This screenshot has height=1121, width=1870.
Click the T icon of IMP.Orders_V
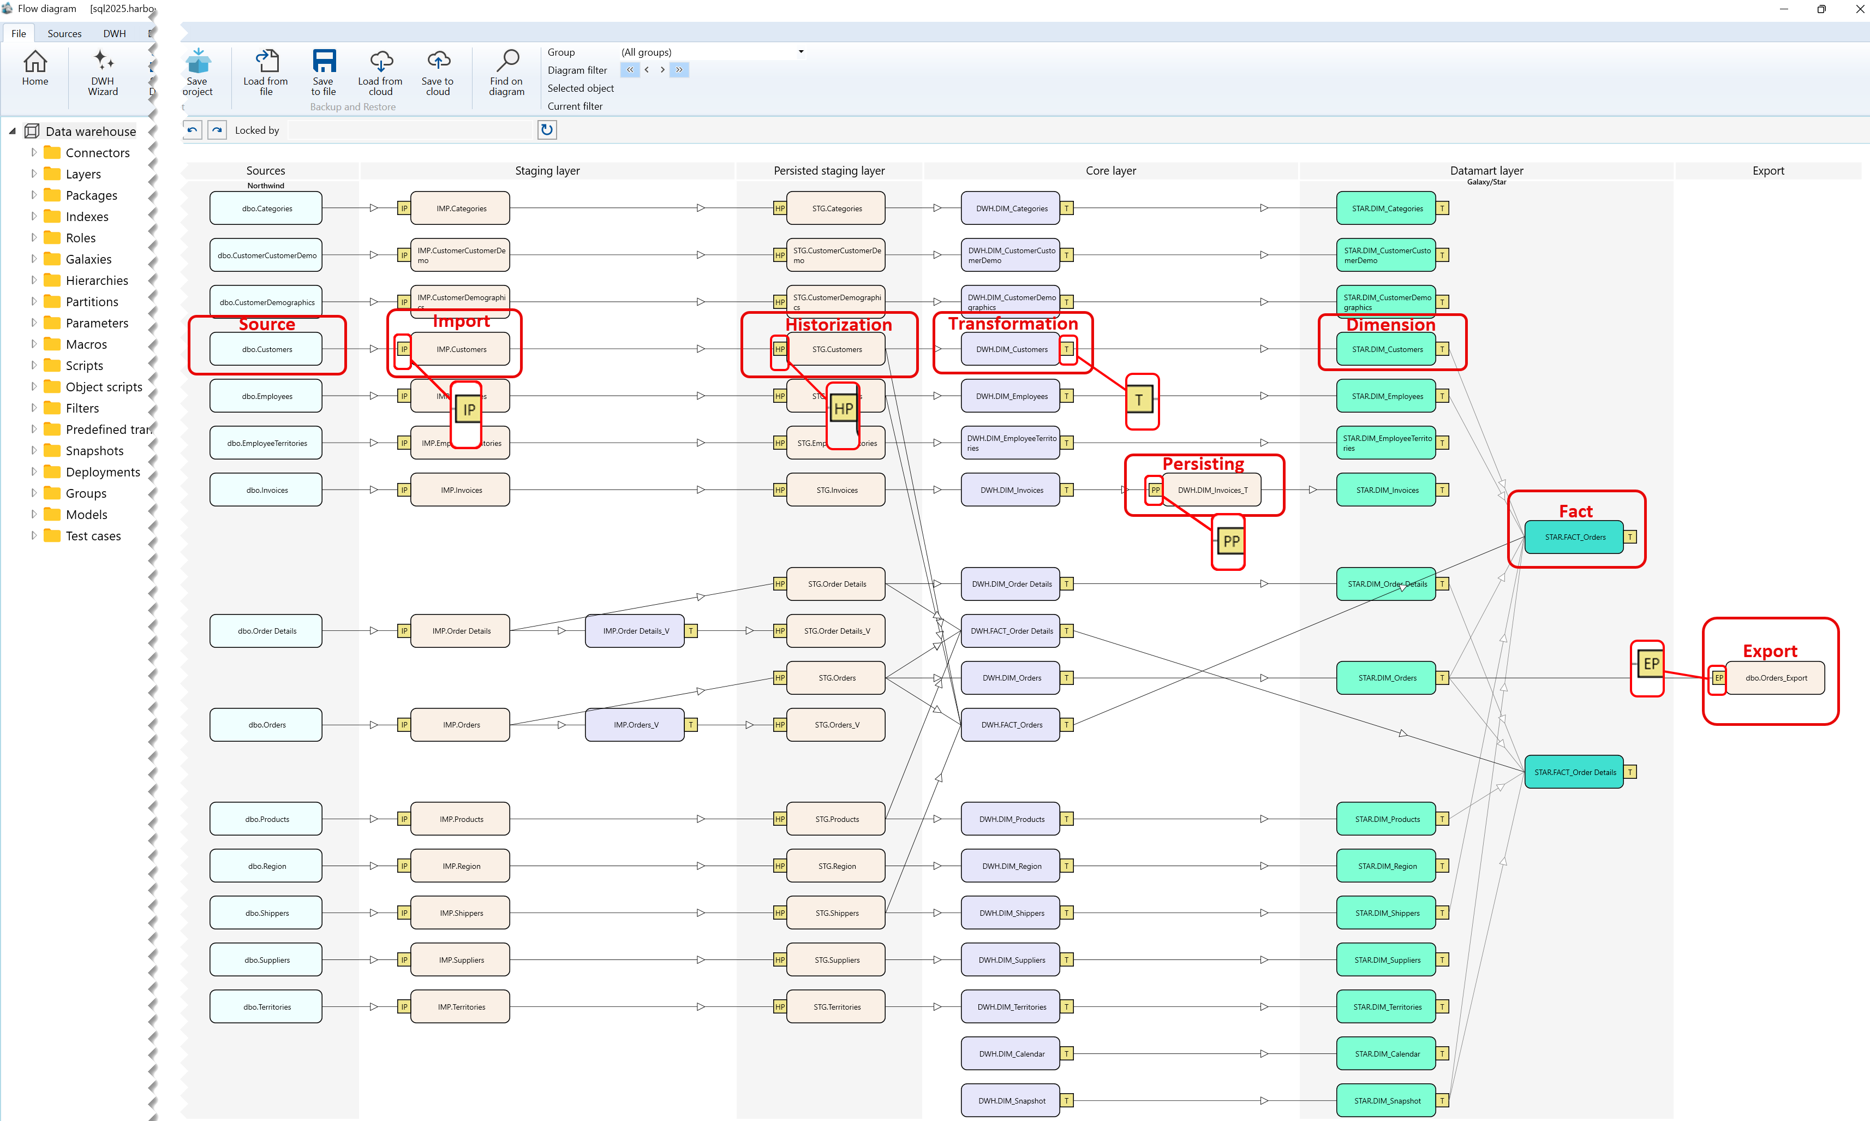pos(690,725)
